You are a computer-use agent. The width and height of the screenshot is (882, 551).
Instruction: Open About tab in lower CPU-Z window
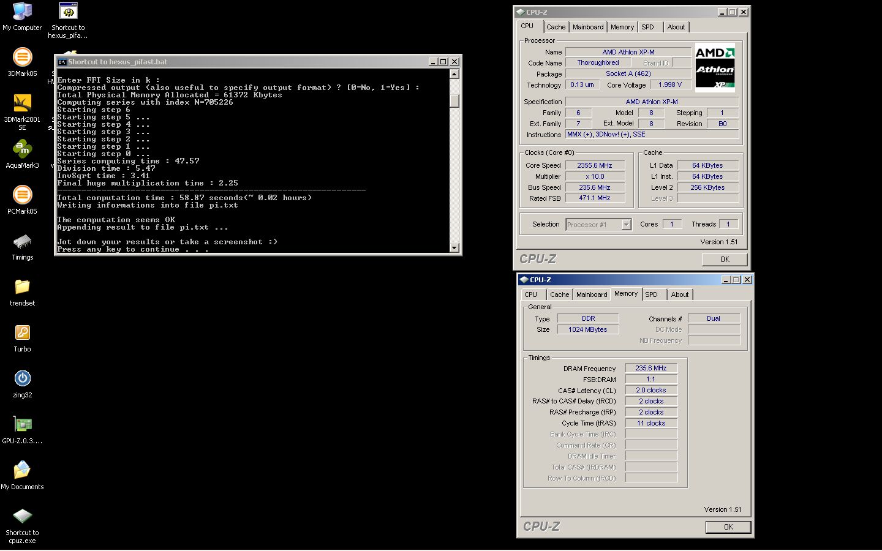click(x=680, y=294)
